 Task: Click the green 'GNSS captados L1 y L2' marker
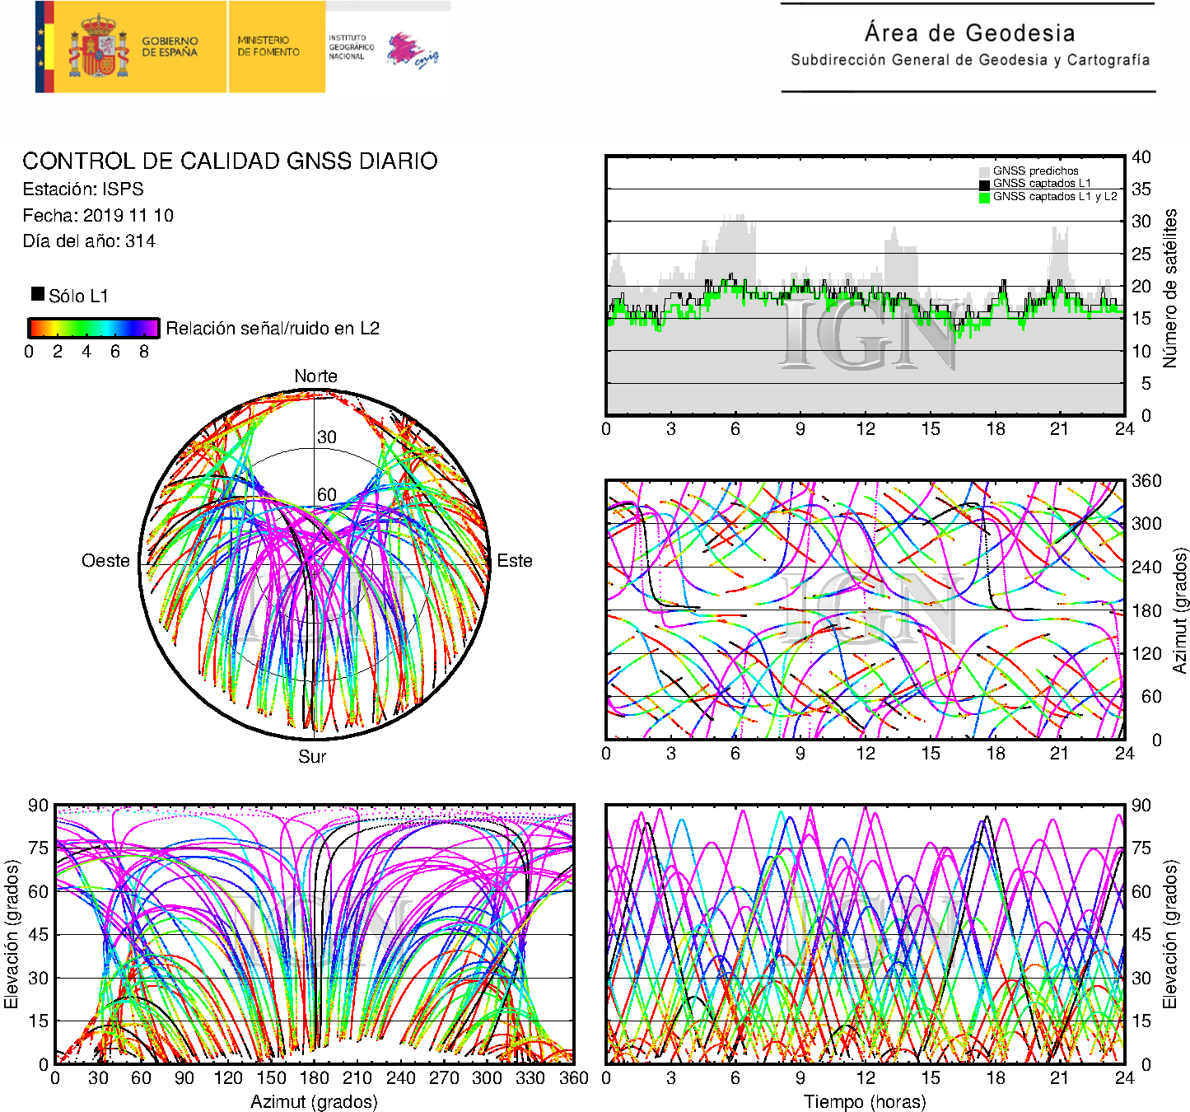984,198
